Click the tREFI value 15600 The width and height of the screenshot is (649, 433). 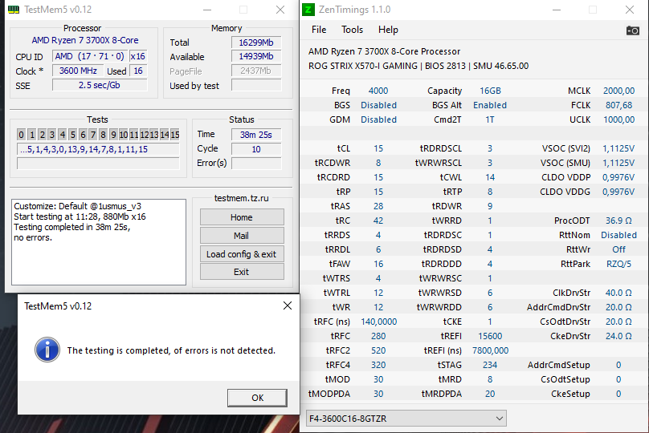tap(490, 336)
